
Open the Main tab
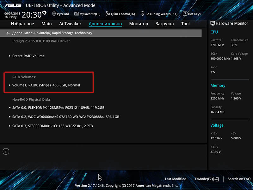46,24
